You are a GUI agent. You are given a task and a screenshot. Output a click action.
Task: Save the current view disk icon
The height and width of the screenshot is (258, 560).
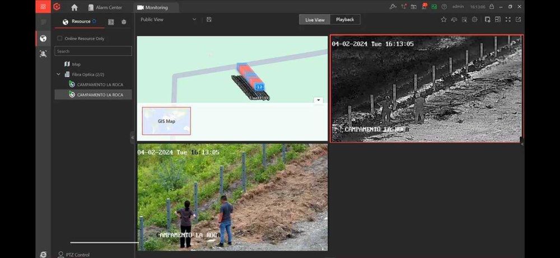click(x=209, y=20)
